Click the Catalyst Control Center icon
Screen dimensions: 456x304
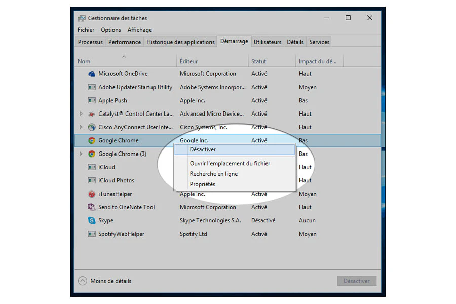(92, 114)
